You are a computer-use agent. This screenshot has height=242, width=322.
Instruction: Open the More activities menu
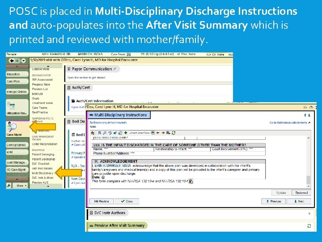click(21, 186)
